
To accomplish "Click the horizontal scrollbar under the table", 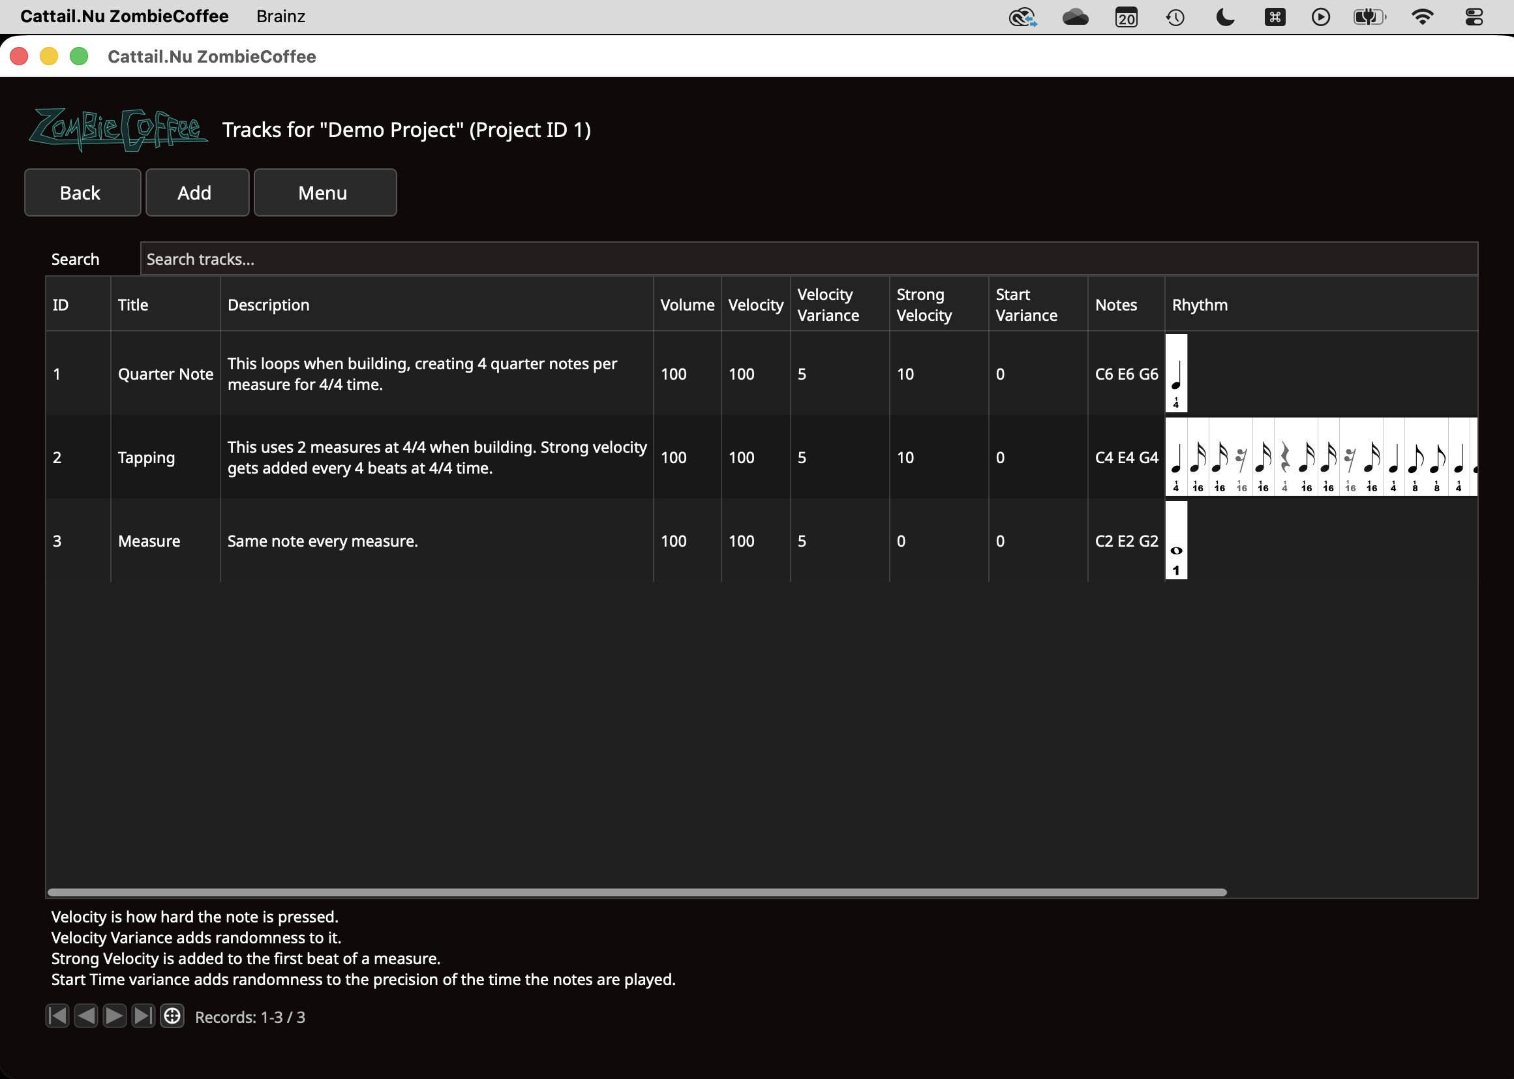I will tap(637, 892).
